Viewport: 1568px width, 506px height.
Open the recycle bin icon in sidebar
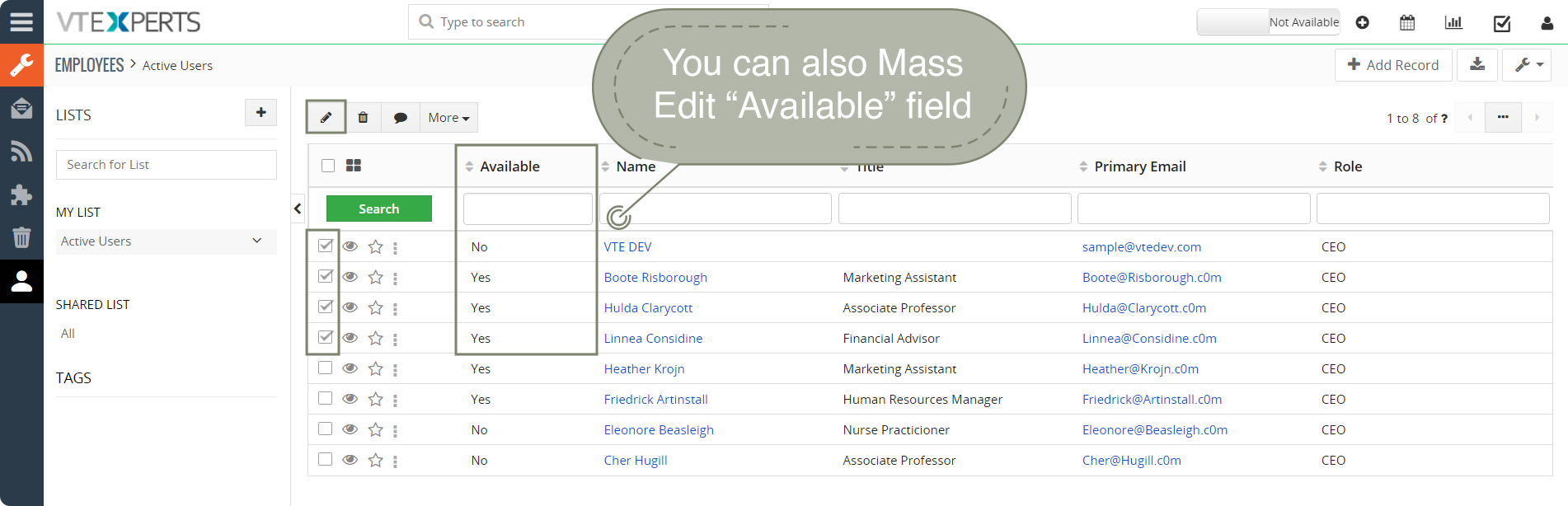click(x=21, y=237)
